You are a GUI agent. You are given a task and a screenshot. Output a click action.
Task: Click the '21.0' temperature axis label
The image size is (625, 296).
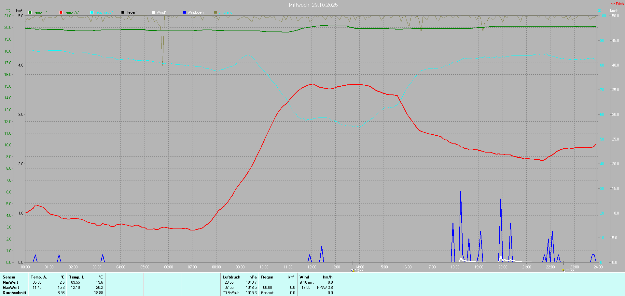pyautogui.click(x=8, y=16)
